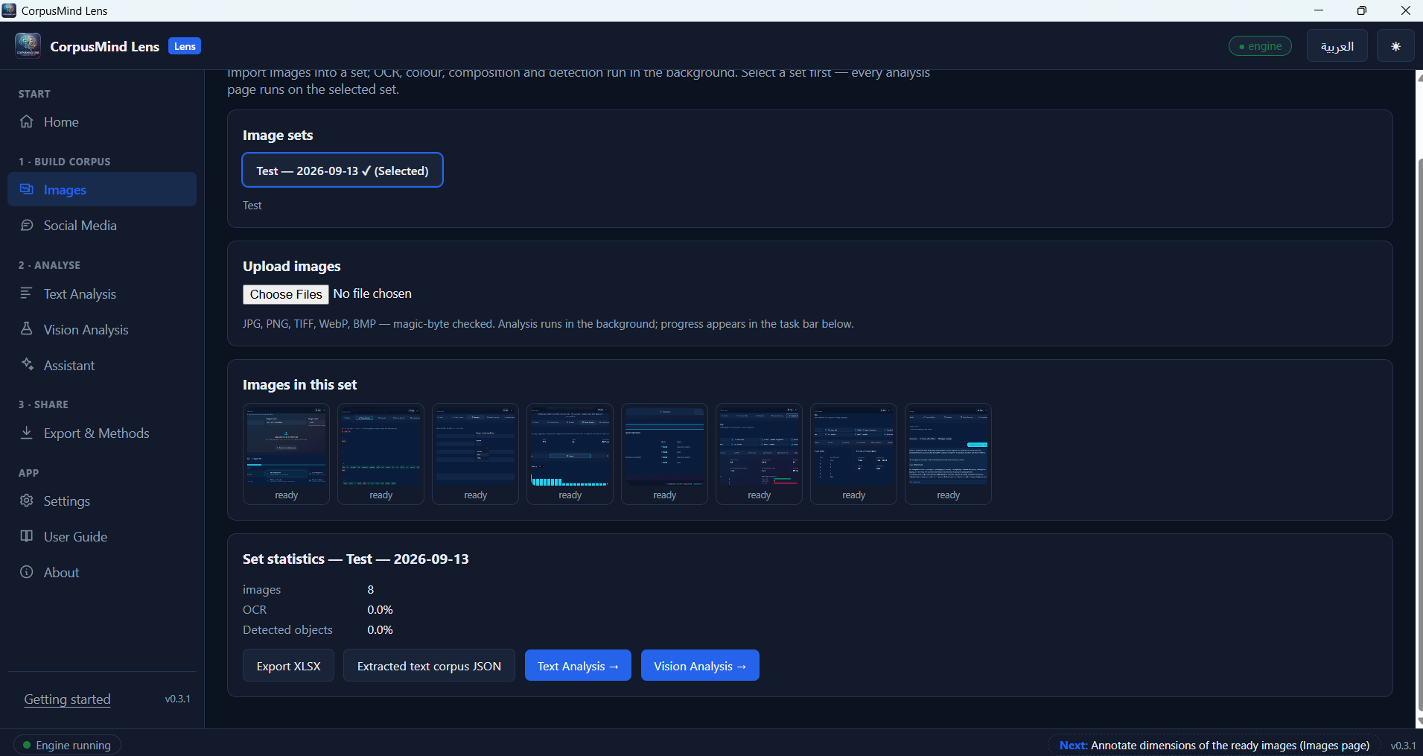Screen dimensions: 1423x756
Task: Open Vision Analysis from the sidebar
Action: click(102, 329)
